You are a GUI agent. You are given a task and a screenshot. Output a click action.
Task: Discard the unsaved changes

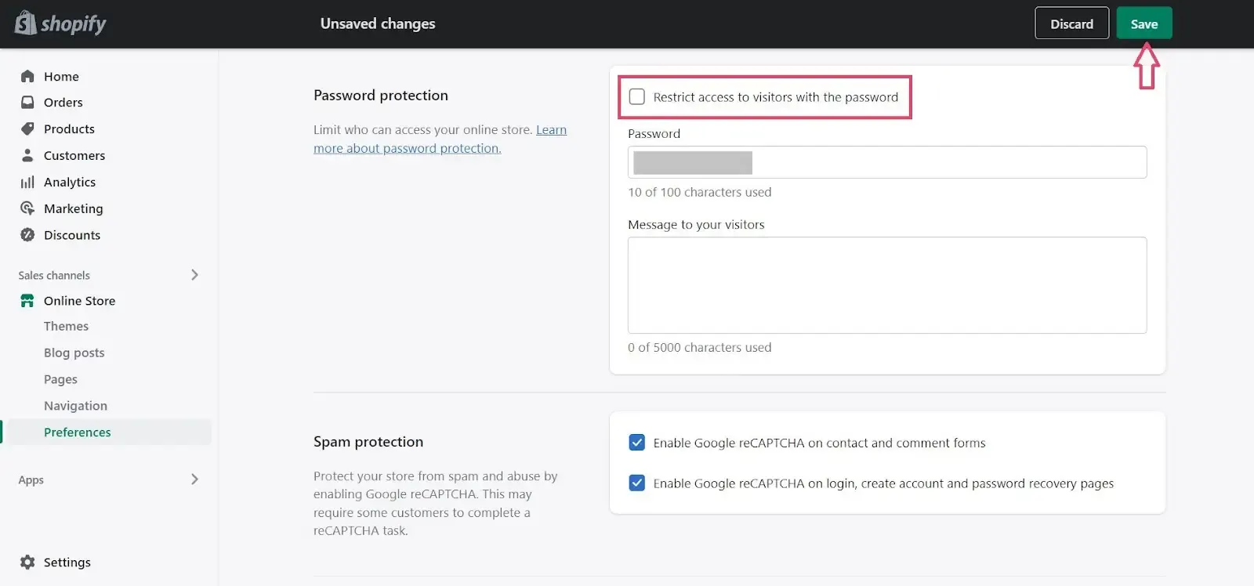1071,24
